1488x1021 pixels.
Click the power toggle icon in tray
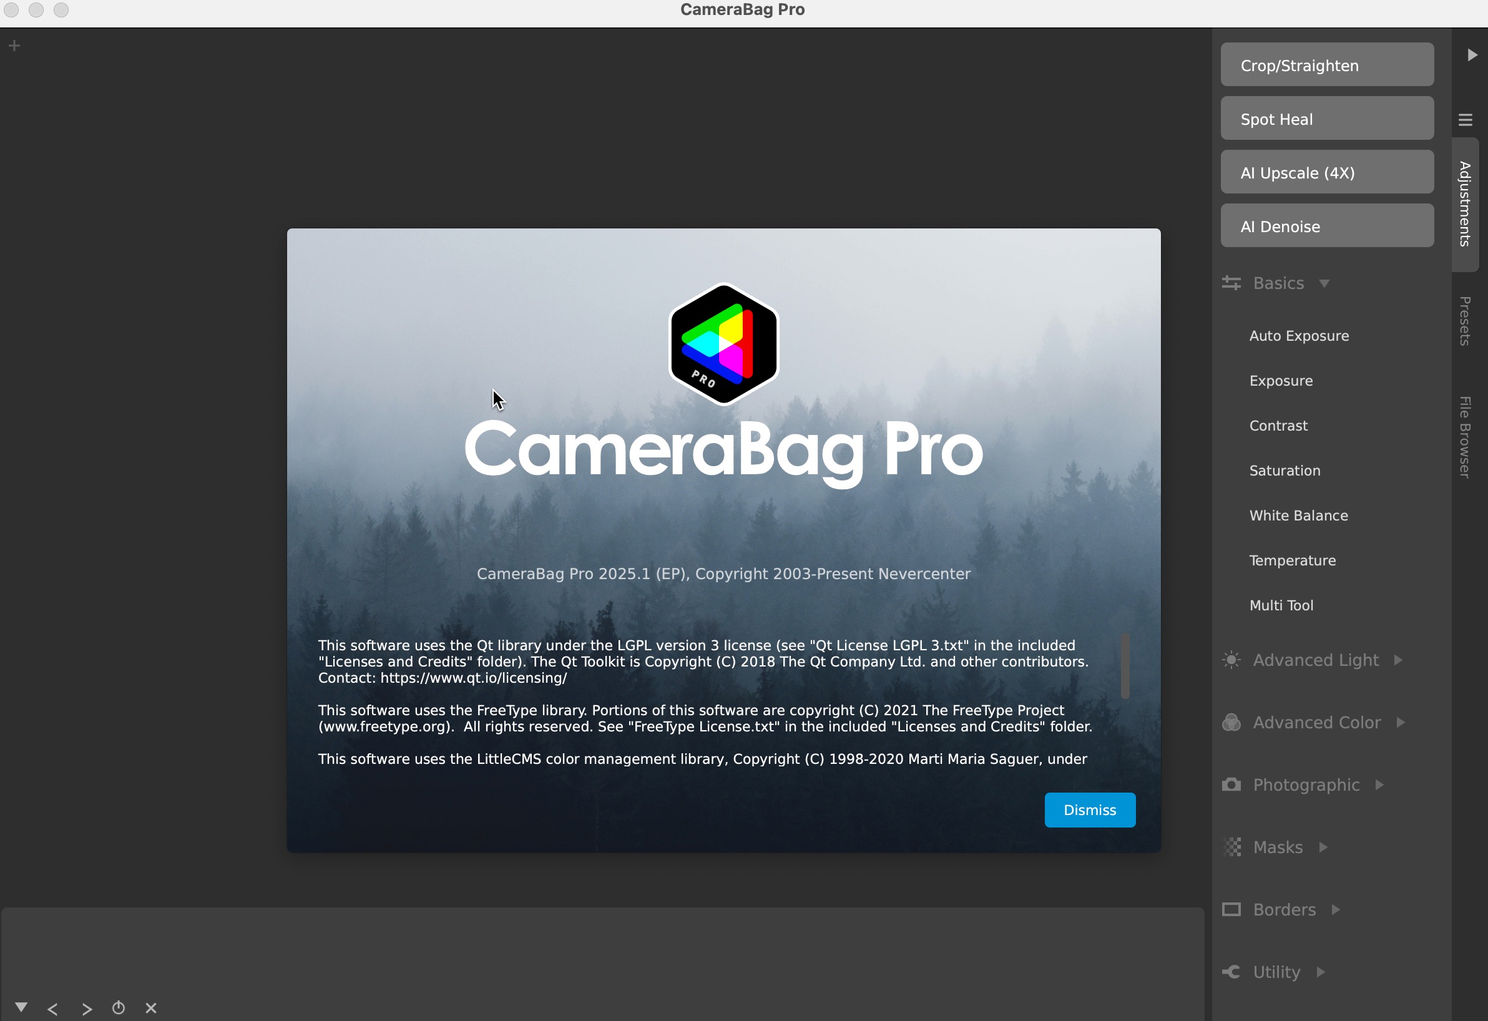[x=119, y=1008]
